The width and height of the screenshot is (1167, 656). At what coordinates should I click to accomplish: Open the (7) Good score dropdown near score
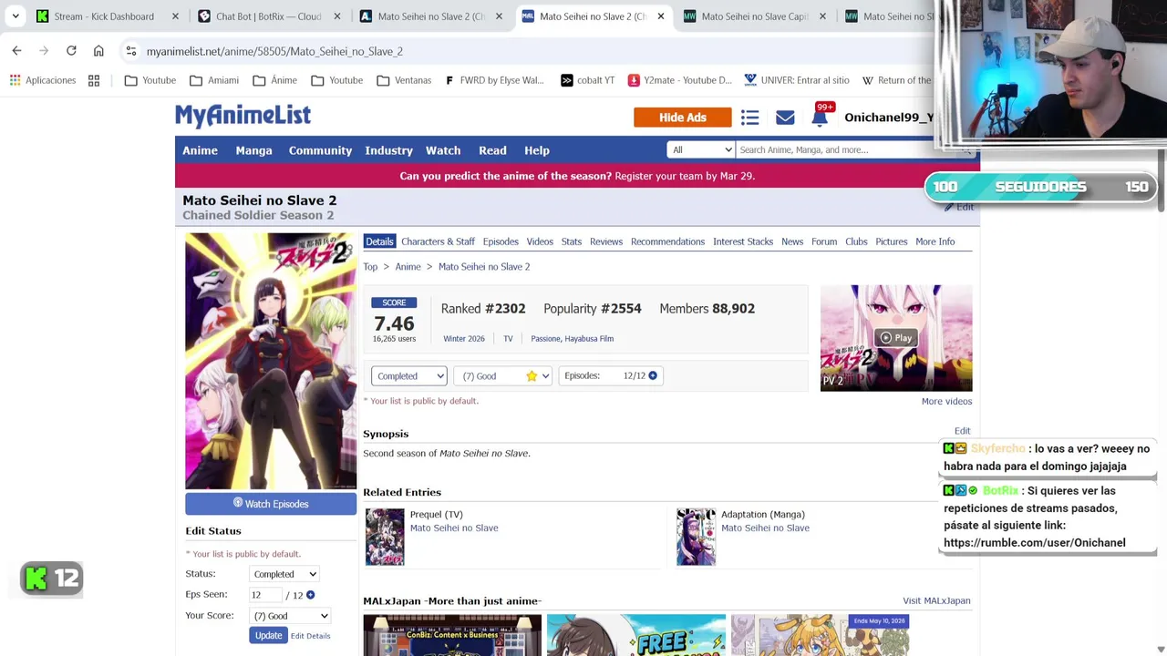[x=503, y=376]
